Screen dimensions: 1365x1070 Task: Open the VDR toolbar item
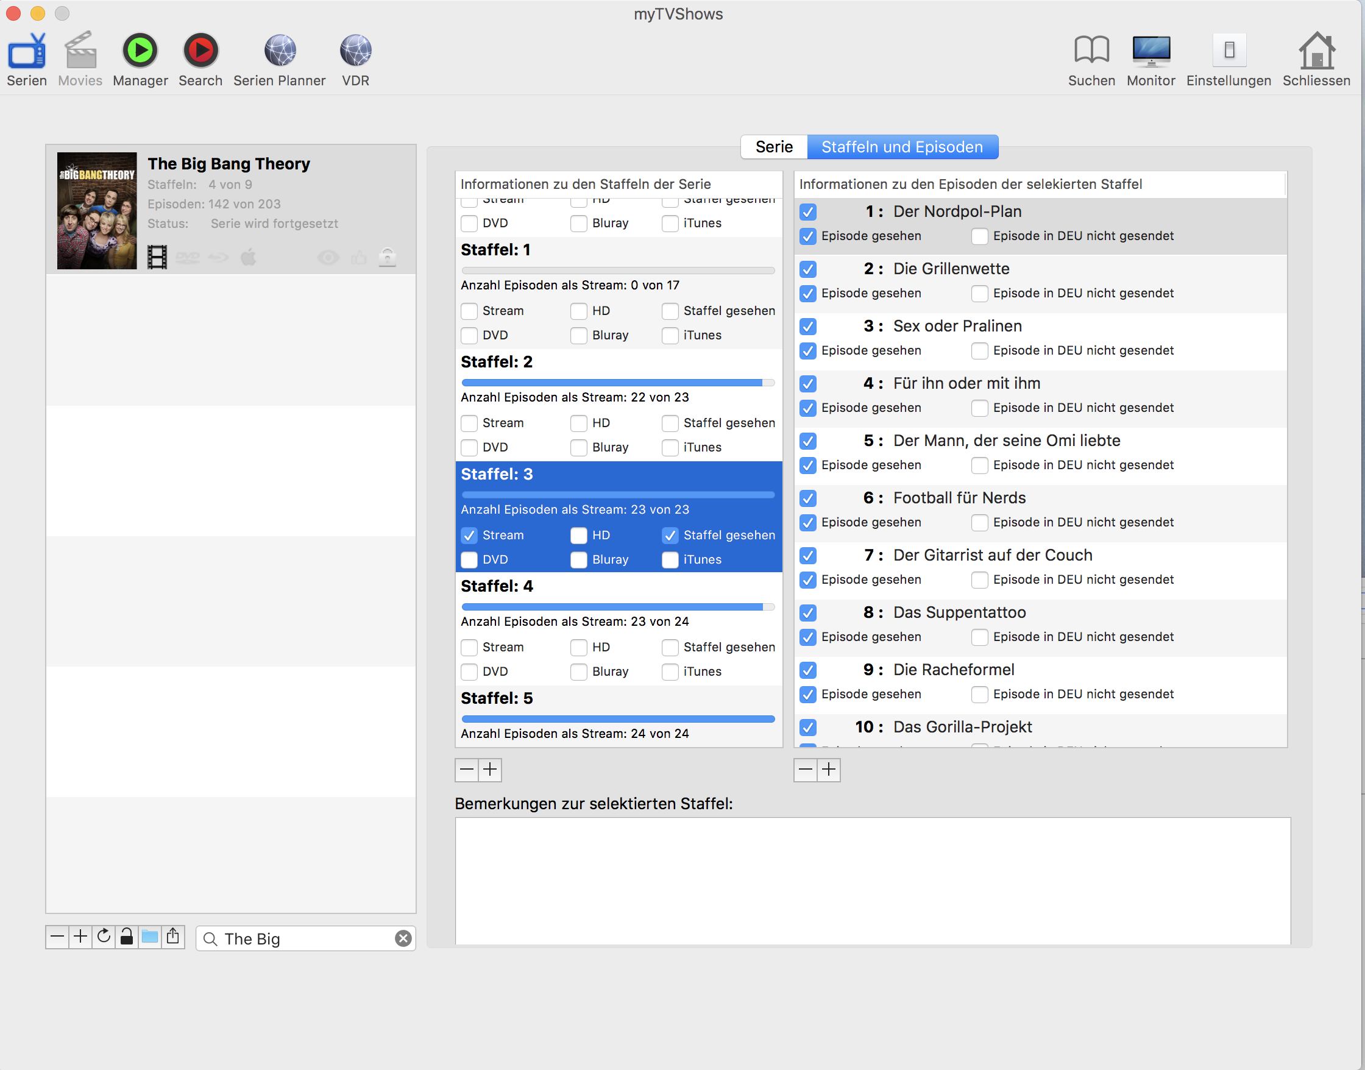pos(355,51)
